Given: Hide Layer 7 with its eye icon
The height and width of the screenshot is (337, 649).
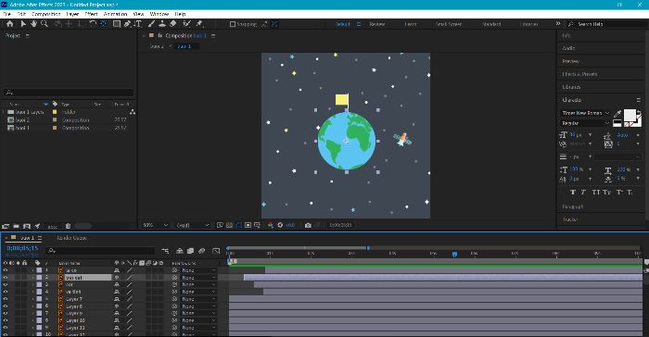Looking at the screenshot, I should pos(6,299).
